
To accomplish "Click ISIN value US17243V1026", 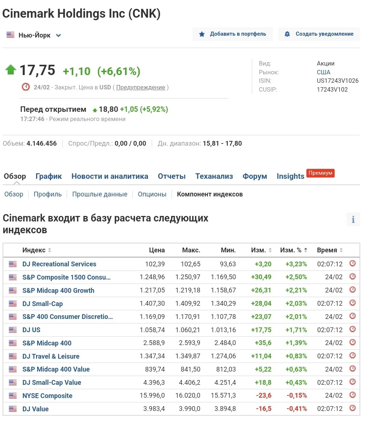I will [x=337, y=81].
